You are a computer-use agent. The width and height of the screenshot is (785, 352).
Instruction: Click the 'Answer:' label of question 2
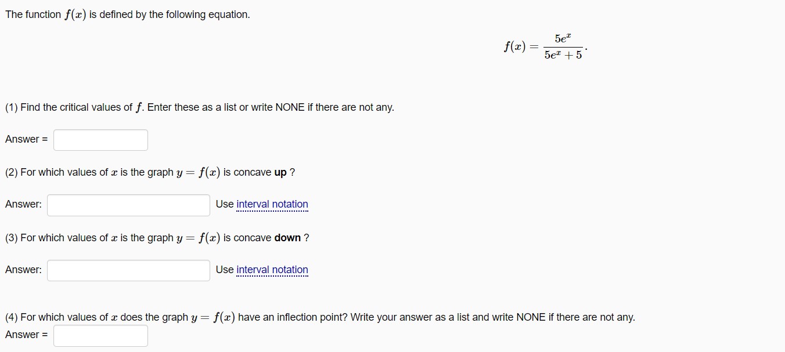23,204
